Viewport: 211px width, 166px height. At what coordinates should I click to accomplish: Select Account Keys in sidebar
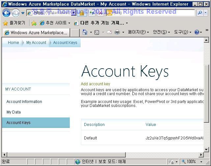[x=36, y=123]
